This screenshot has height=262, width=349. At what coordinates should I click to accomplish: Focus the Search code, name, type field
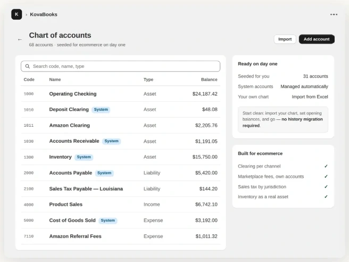click(120, 66)
